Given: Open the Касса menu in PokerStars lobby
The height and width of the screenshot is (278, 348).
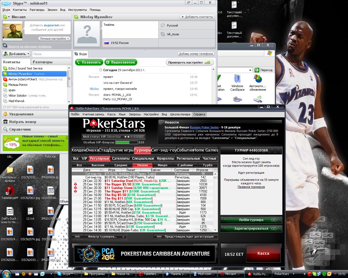Looking at the screenshot, I should click(x=111, y=114).
